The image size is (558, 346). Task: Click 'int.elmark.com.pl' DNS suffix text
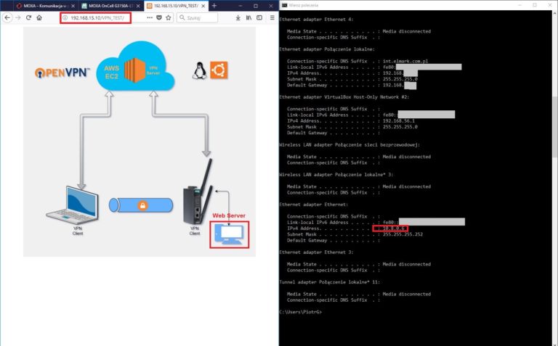coord(405,61)
